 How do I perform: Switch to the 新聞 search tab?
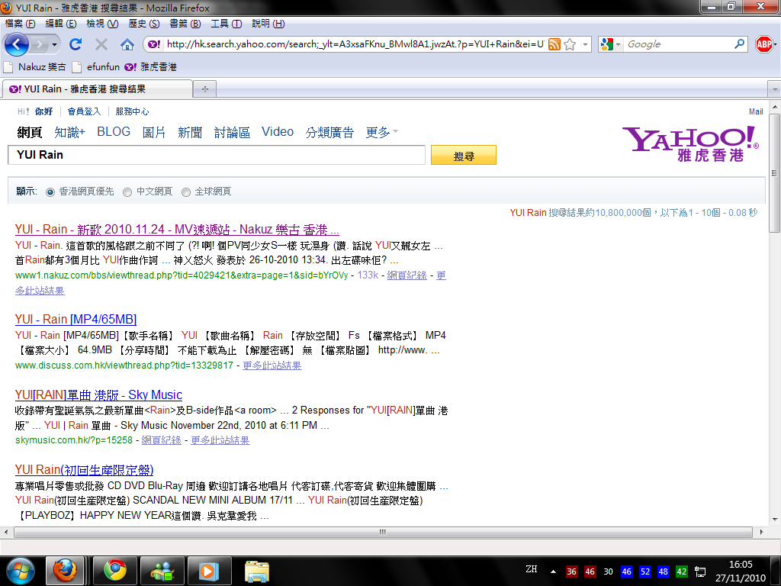(x=190, y=132)
